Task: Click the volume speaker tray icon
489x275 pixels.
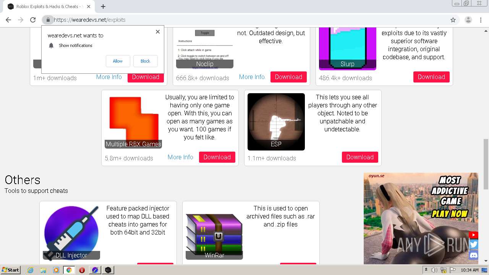Action: (434, 270)
